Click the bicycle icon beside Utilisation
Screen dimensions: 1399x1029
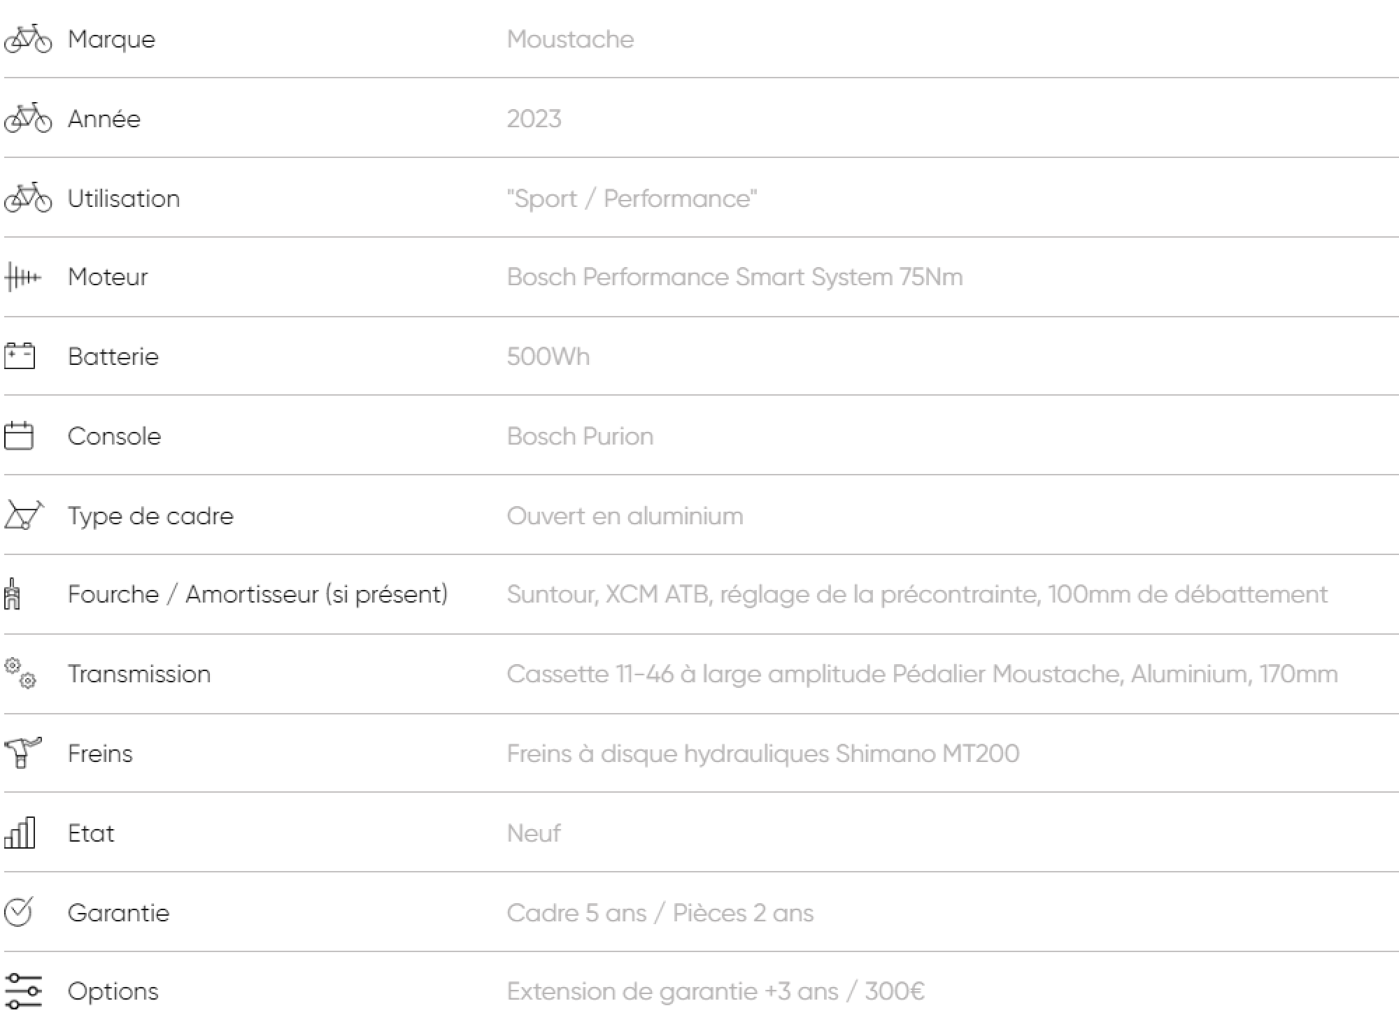coord(28,199)
